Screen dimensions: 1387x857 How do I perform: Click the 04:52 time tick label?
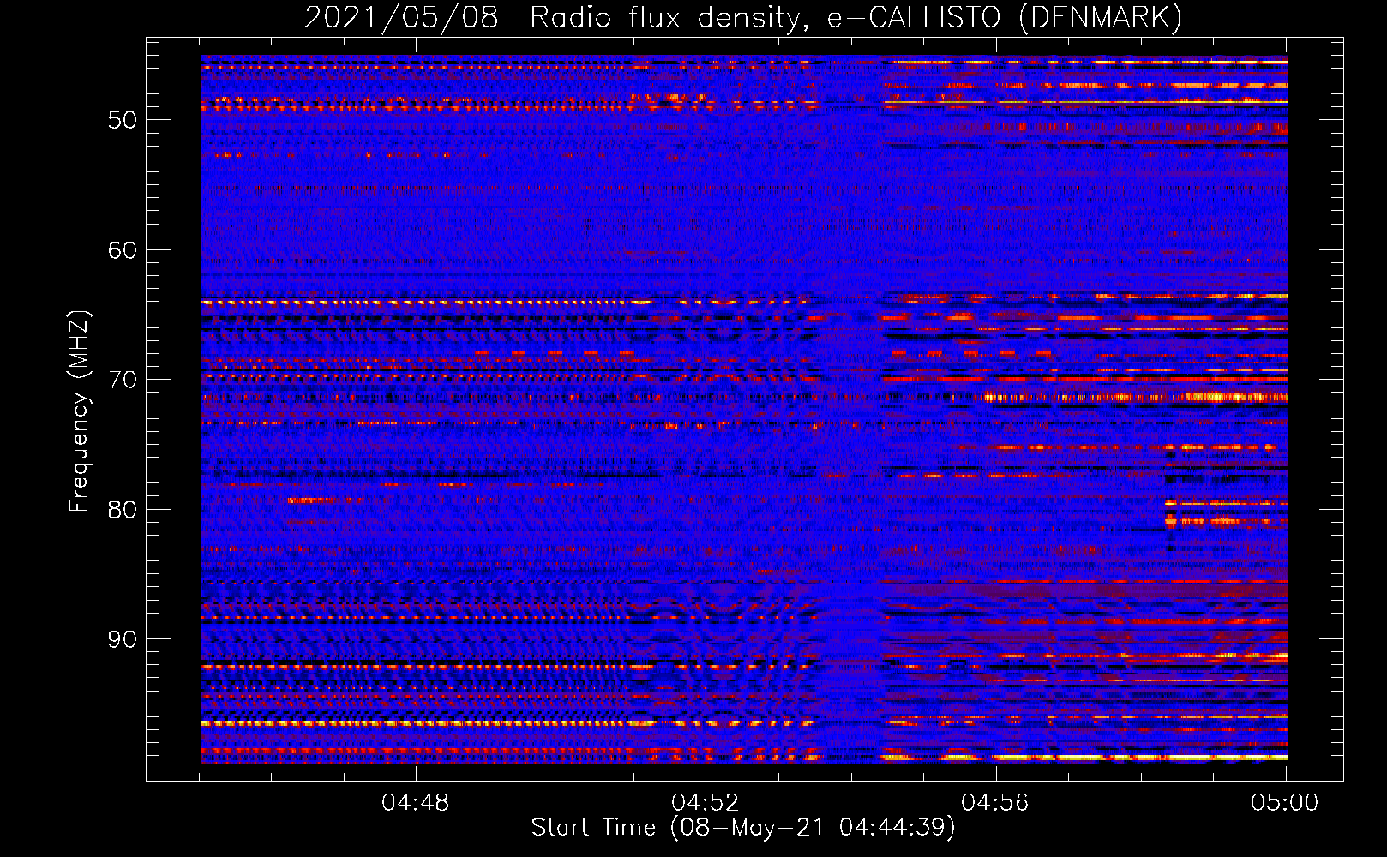click(x=706, y=803)
